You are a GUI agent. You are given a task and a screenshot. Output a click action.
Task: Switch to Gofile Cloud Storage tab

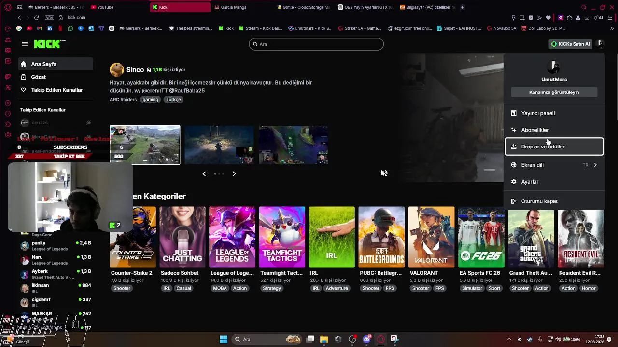(304, 7)
